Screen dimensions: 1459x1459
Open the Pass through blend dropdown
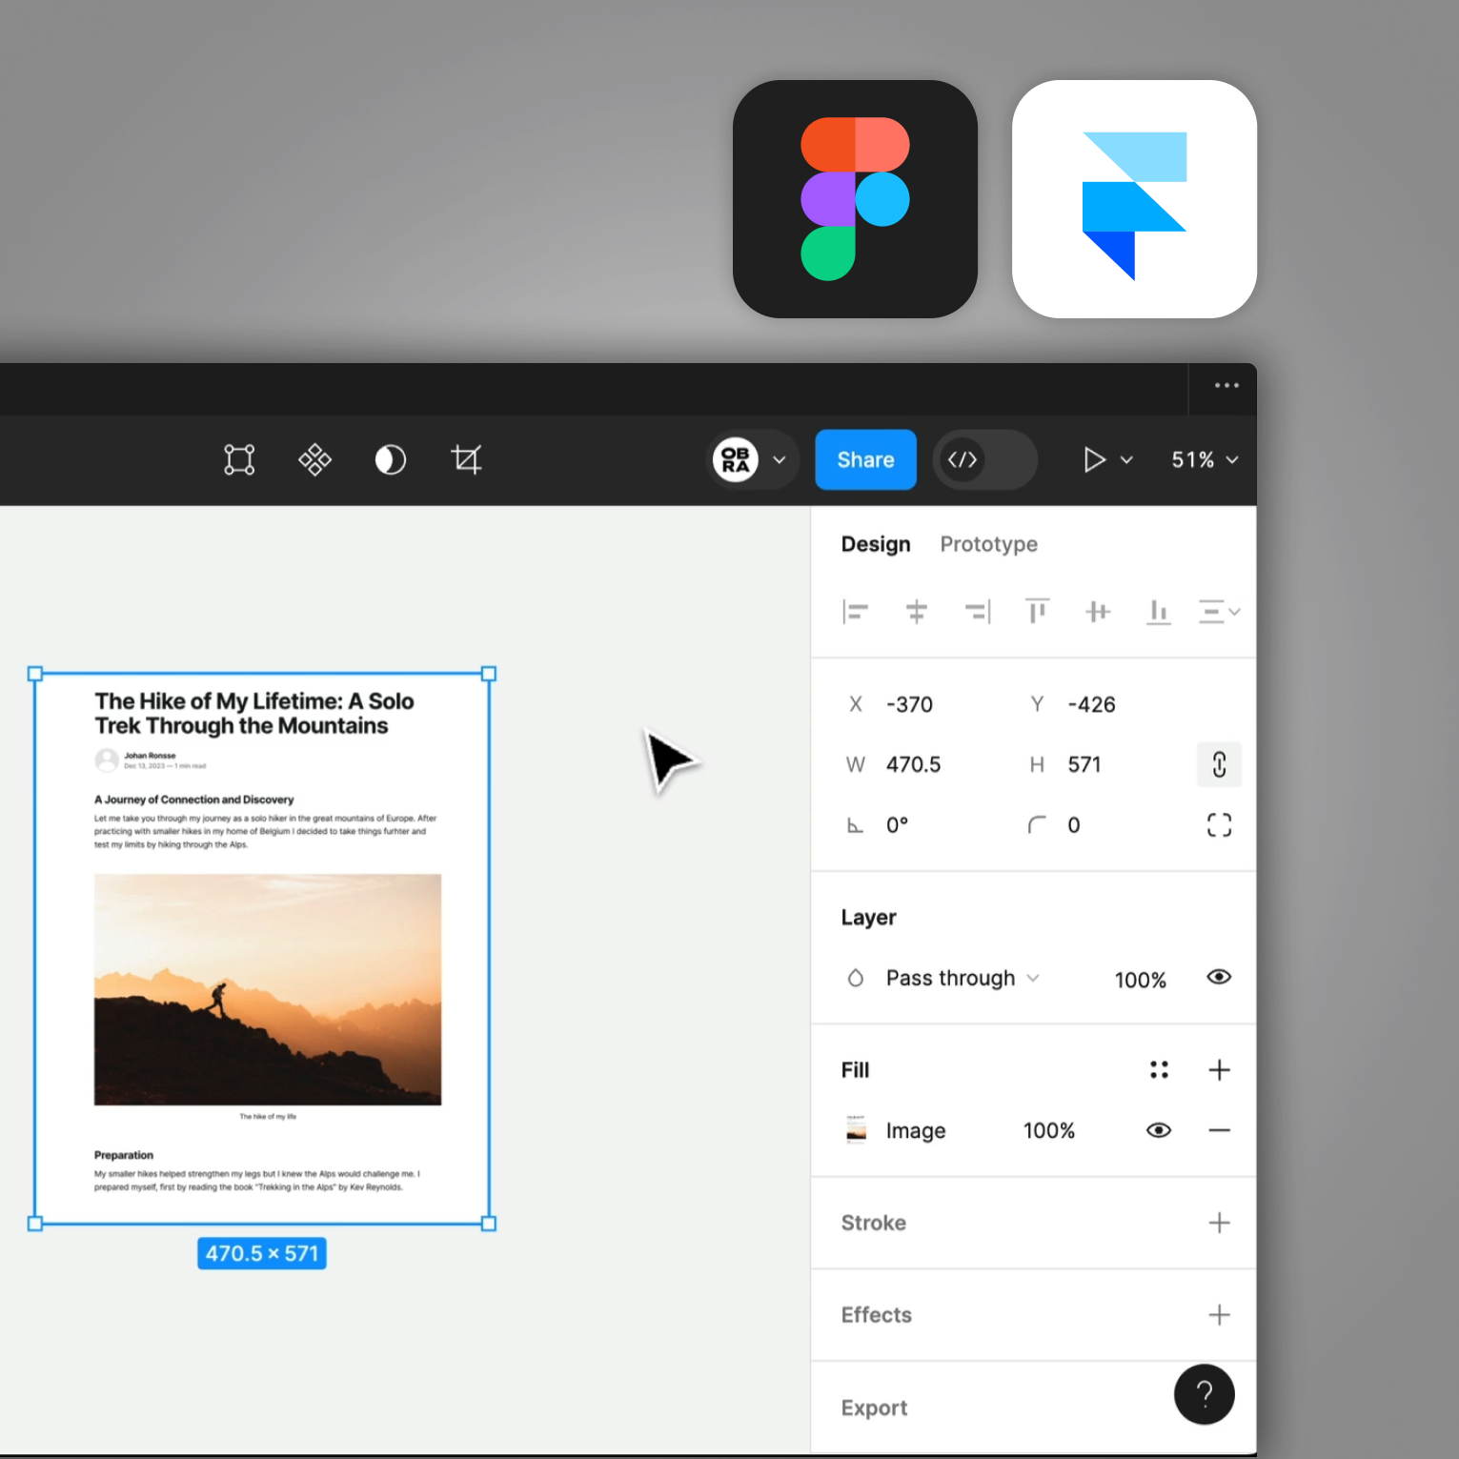click(963, 979)
